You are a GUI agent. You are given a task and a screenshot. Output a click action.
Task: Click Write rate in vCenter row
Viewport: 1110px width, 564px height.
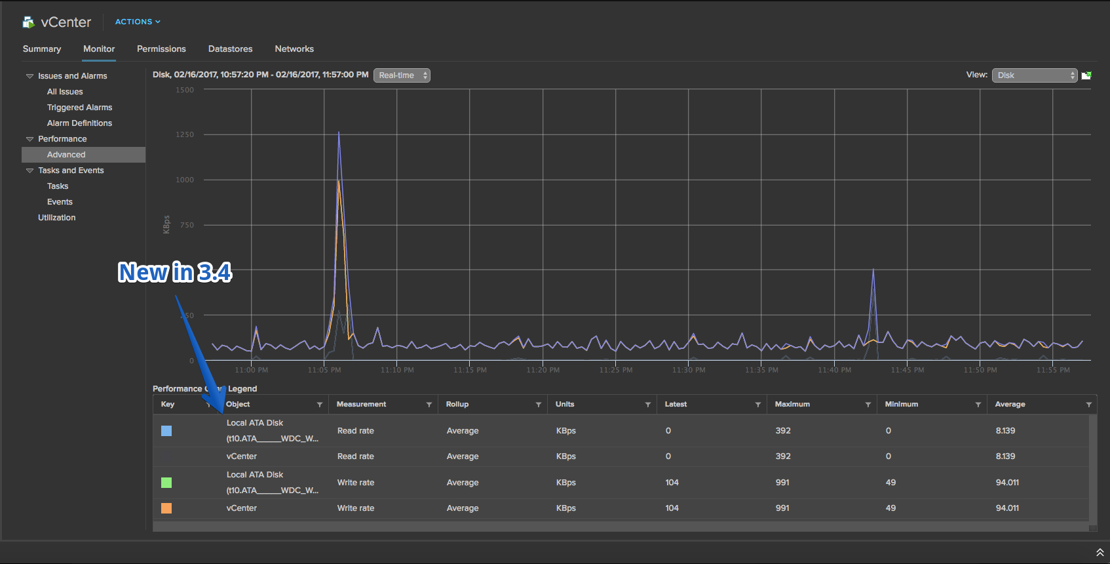(x=356, y=508)
